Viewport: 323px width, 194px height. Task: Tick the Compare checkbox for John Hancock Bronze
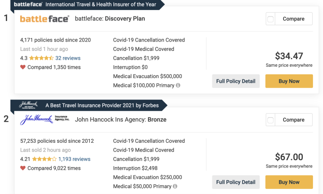[271, 120]
